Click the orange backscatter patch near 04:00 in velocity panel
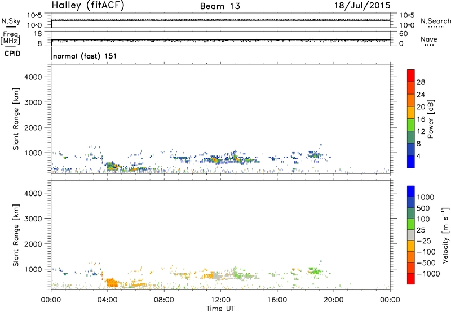 point(111,282)
